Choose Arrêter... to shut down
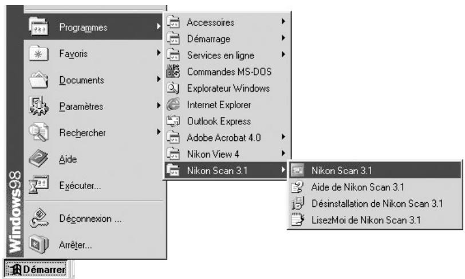 tap(94, 245)
